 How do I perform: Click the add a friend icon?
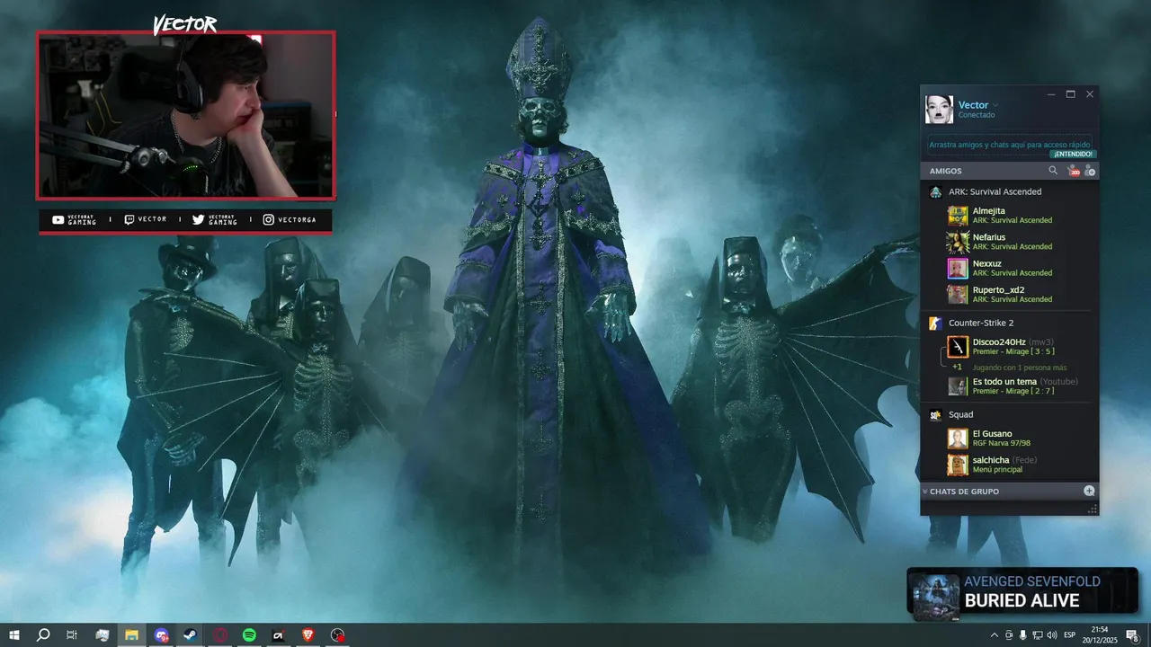pyautogui.click(x=1090, y=171)
